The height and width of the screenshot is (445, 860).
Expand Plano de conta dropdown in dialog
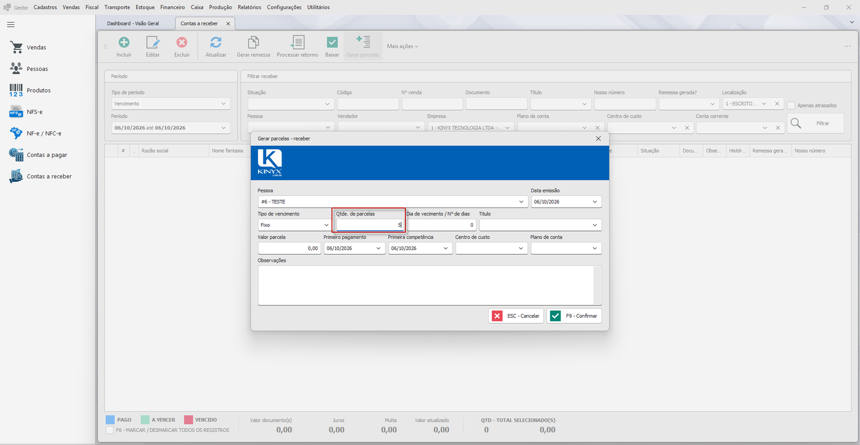tap(595, 248)
